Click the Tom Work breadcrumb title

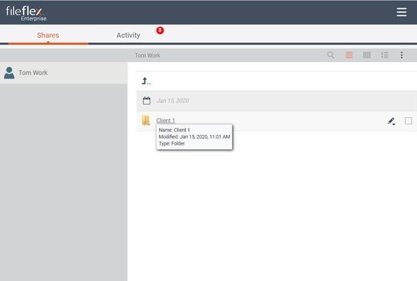click(x=147, y=55)
